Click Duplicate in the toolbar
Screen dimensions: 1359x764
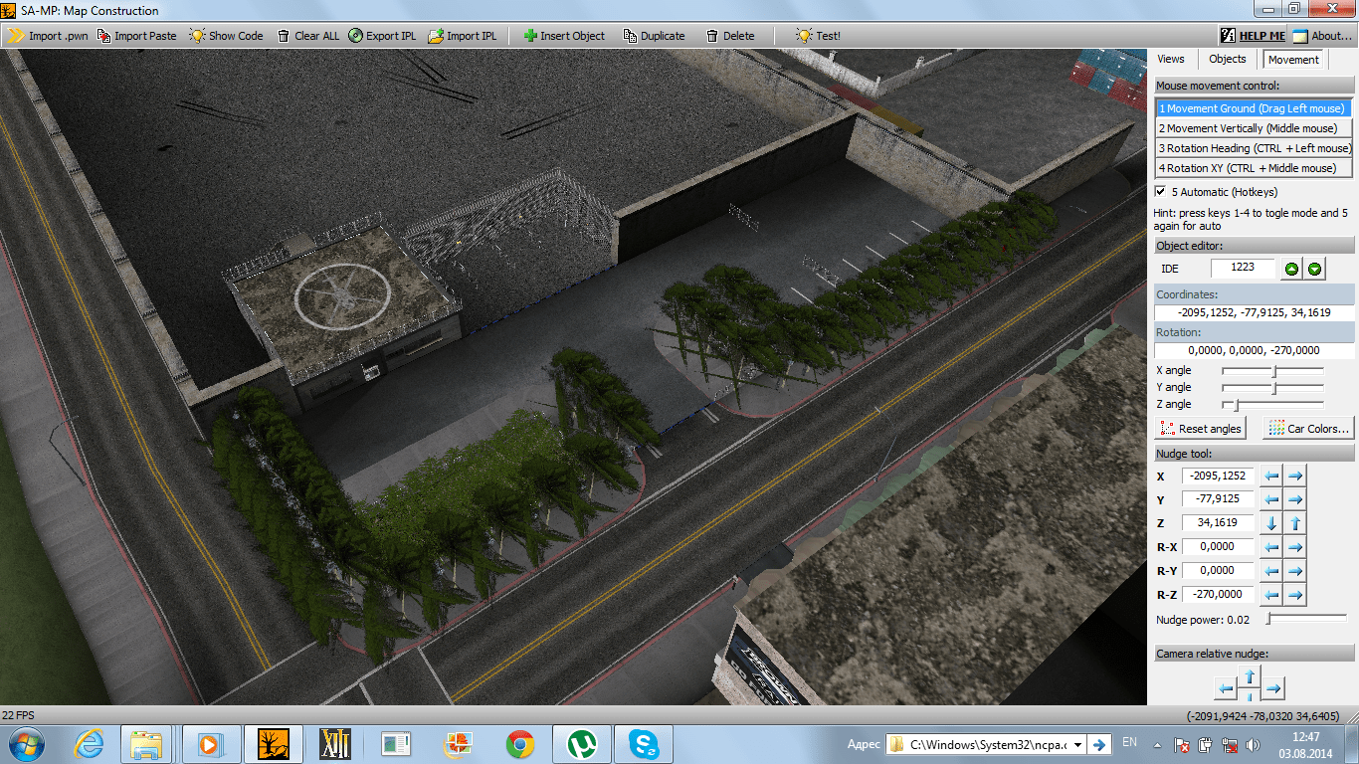(x=654, y=36)
